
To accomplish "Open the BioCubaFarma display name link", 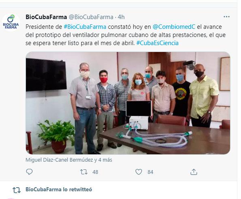I will (46, 17).
